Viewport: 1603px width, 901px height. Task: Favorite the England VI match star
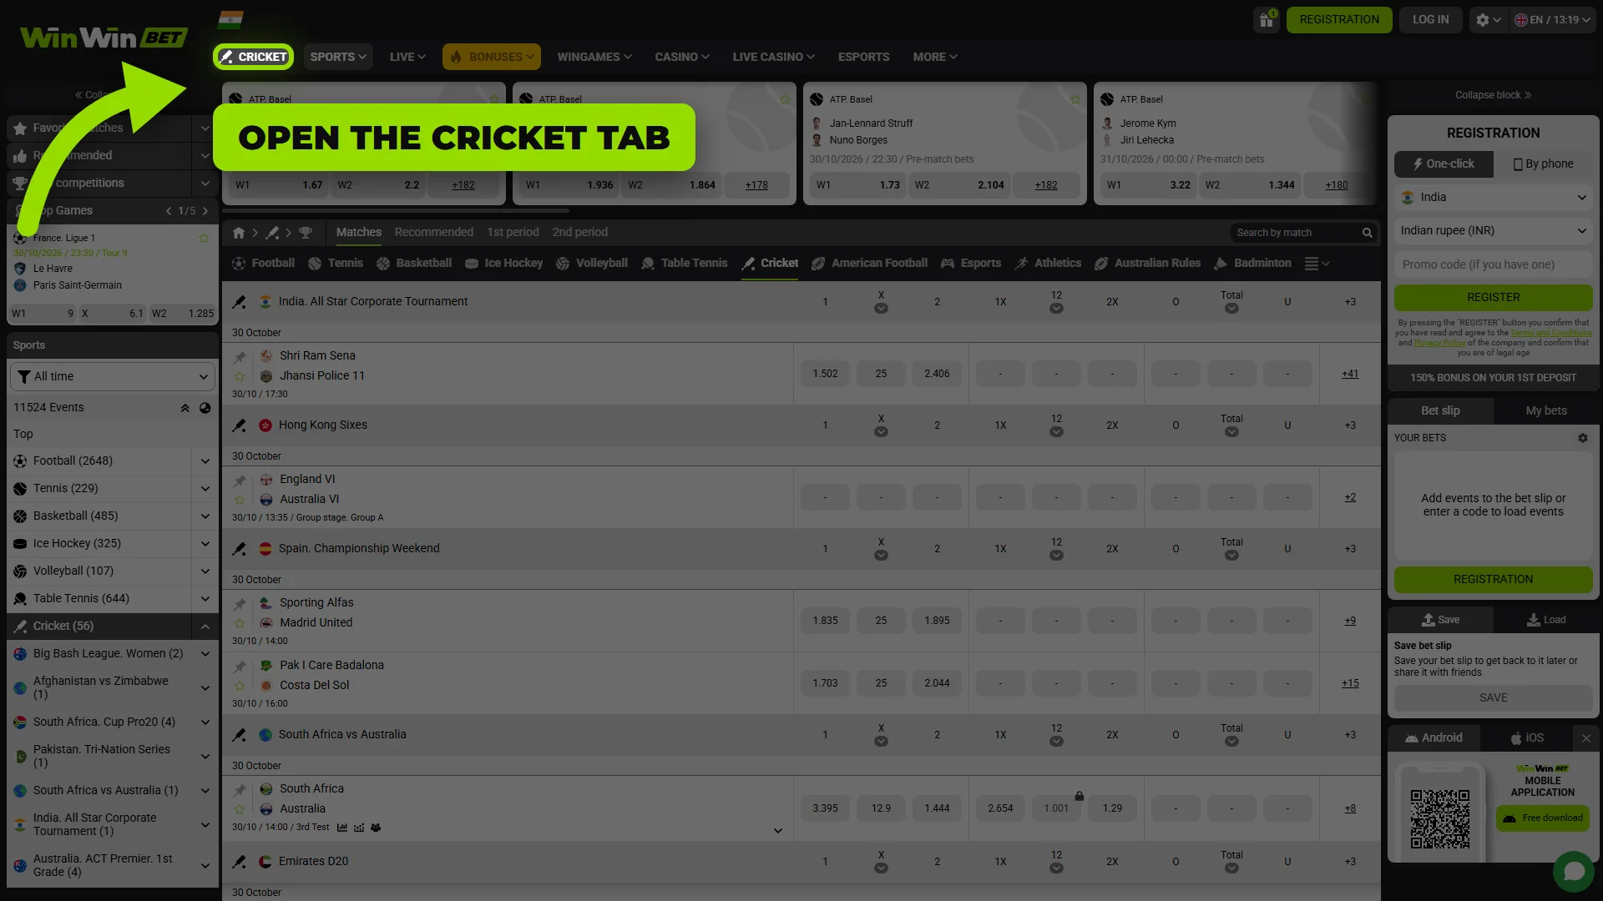[240, 500]
